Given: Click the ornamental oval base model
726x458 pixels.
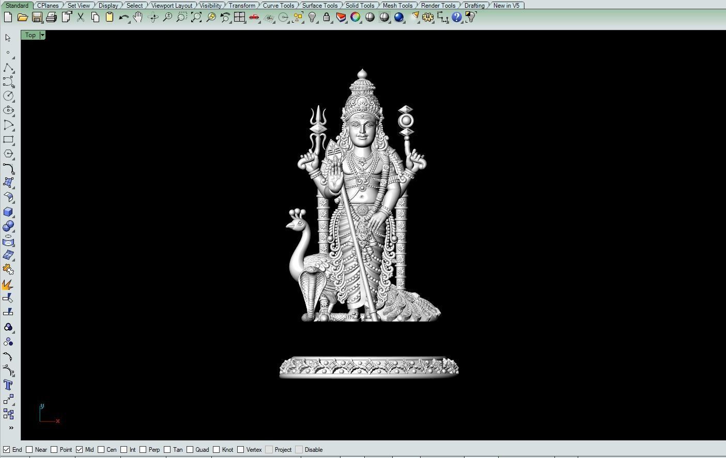Looking at the screenshot, I should coord(368,367).
